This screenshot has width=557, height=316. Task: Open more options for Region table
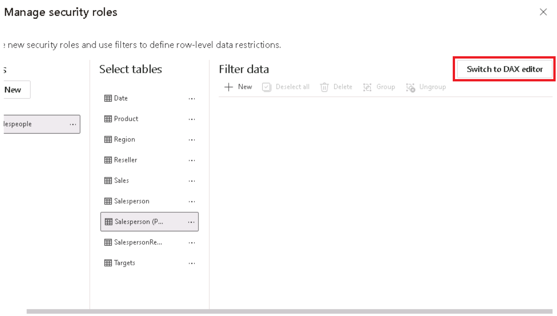(x=192, y=140)
